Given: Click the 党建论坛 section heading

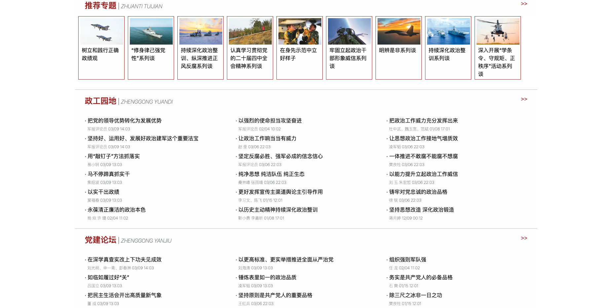Looking at the screenshot, I should (x=100, y=240).
